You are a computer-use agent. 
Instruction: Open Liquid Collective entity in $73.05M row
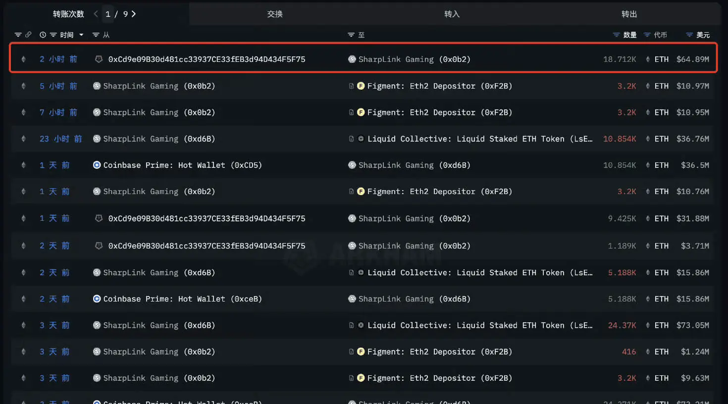tap(480, 325)
